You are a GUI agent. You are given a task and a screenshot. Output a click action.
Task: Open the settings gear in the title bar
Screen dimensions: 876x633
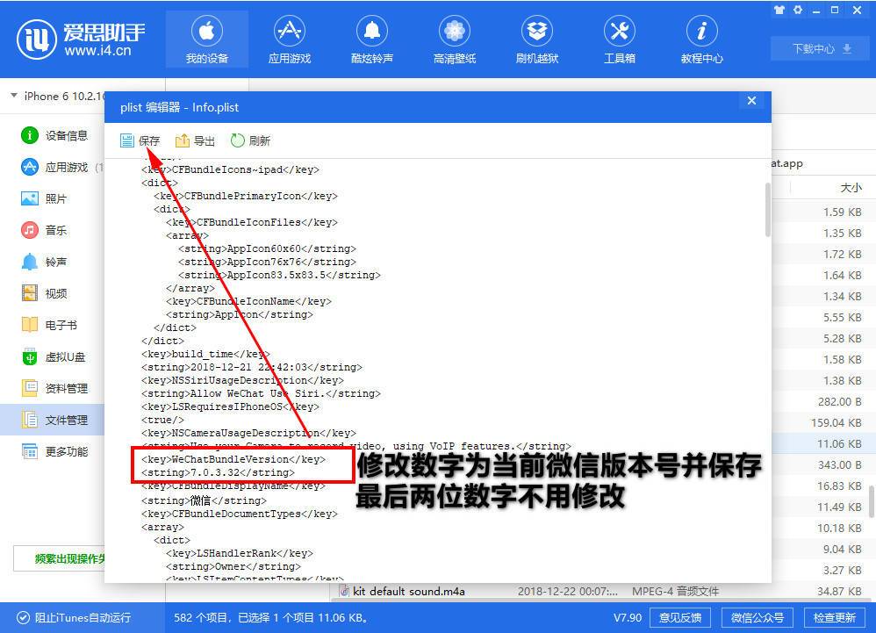point(798,11)
